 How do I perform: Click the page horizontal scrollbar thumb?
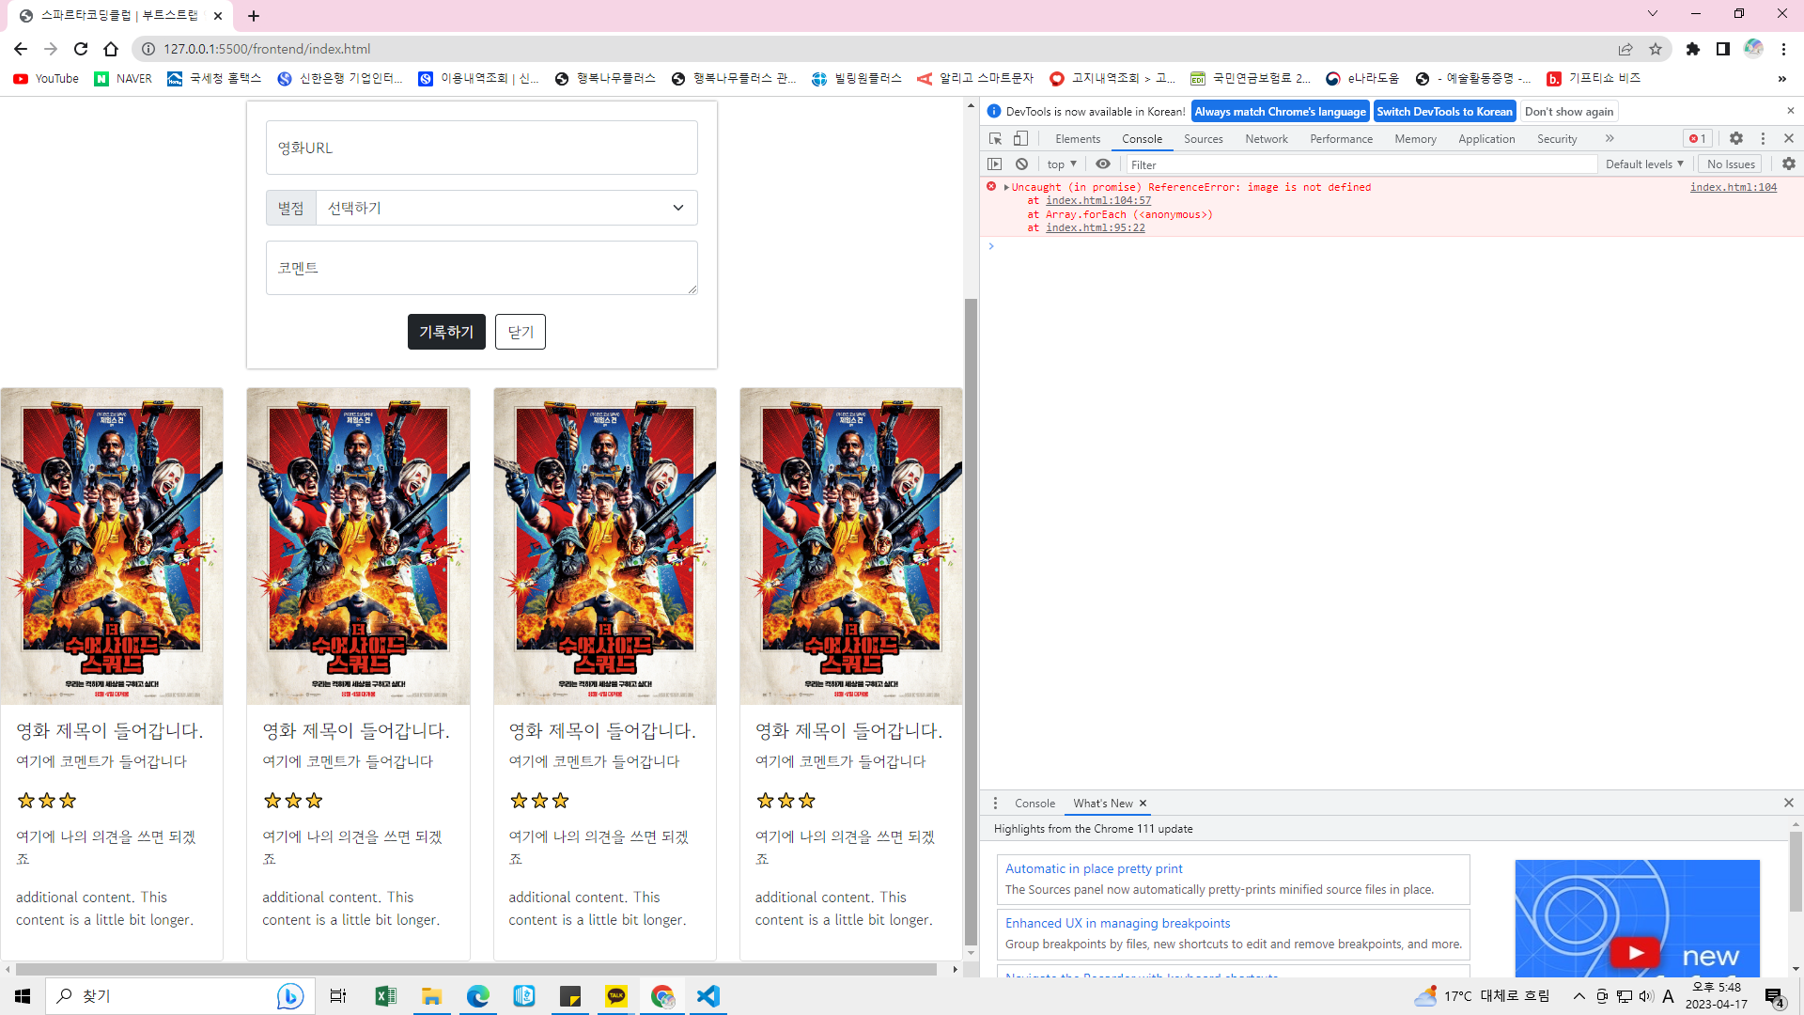tap(476, 969)
